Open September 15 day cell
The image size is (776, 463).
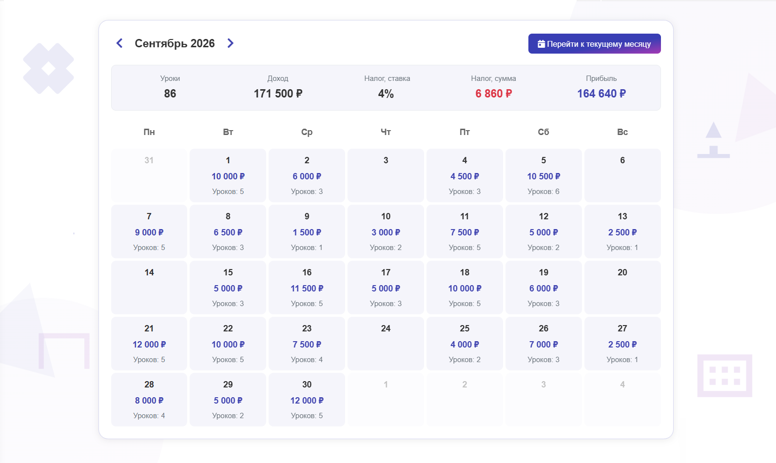228,288
